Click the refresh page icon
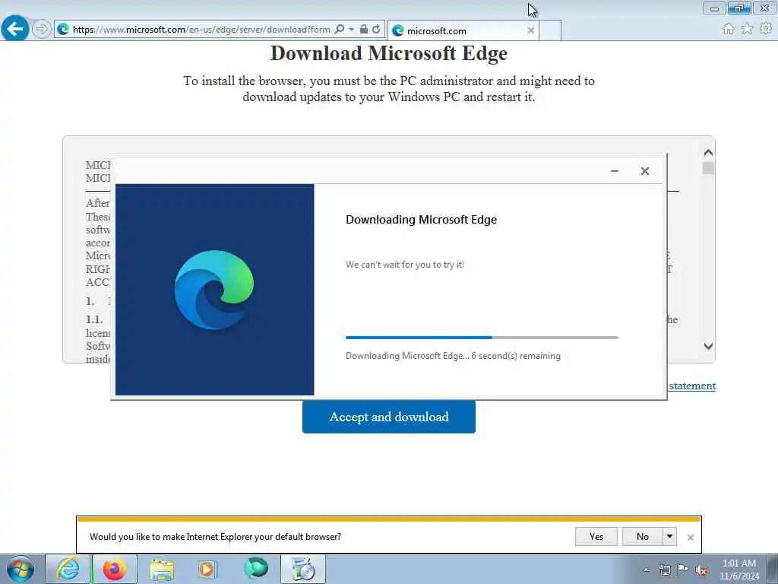This screenshot has height=584, width=778. [x=376, y=30]
